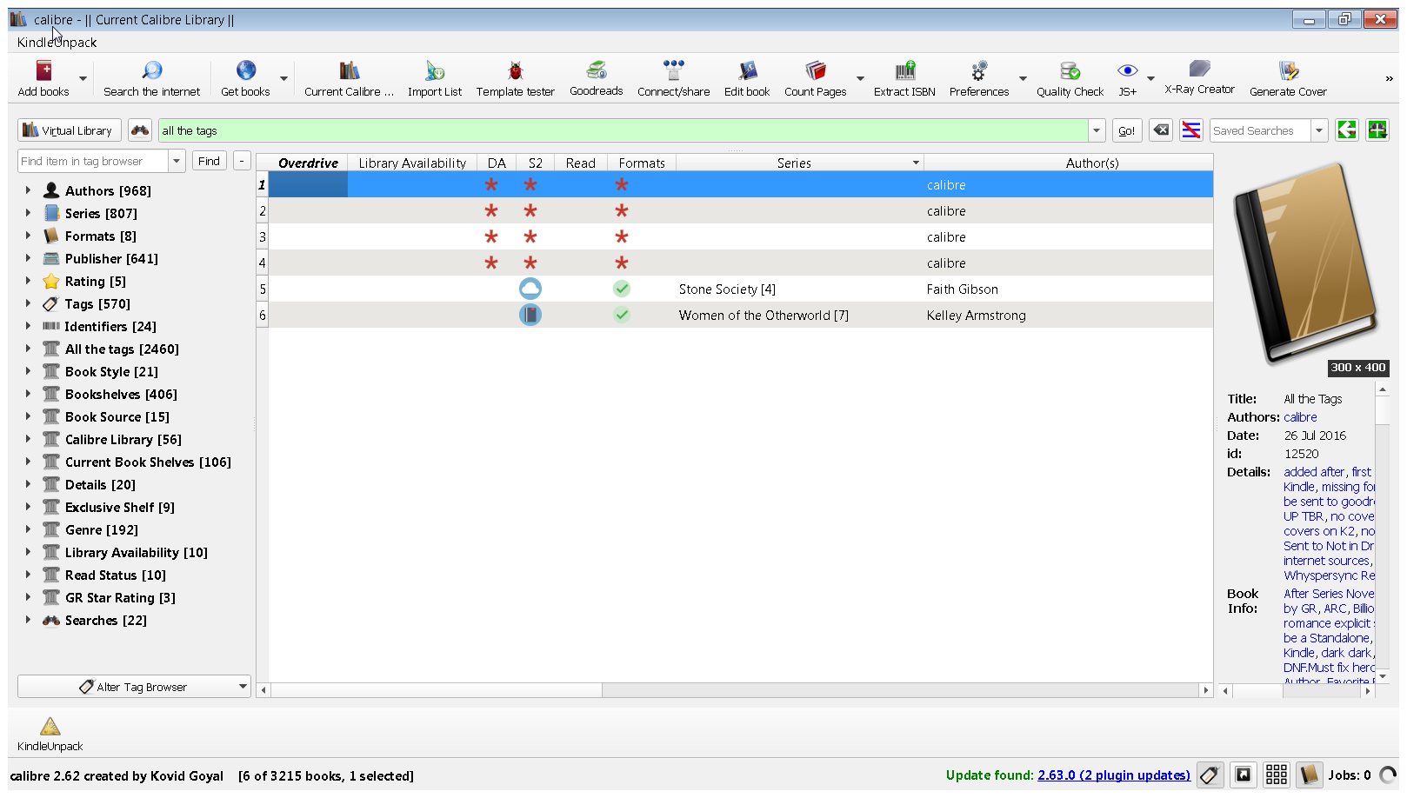Screen dimensions: 1407x798
Task: Toggle the book details panel icon
Action: (1310, 775)
